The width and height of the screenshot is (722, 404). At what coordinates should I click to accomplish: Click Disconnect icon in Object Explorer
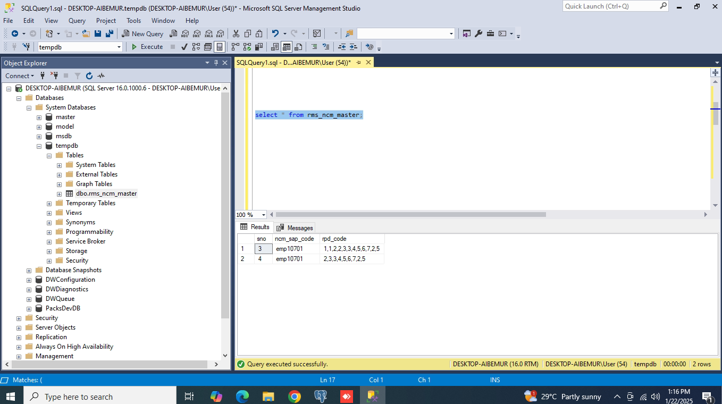click(54, 75)
